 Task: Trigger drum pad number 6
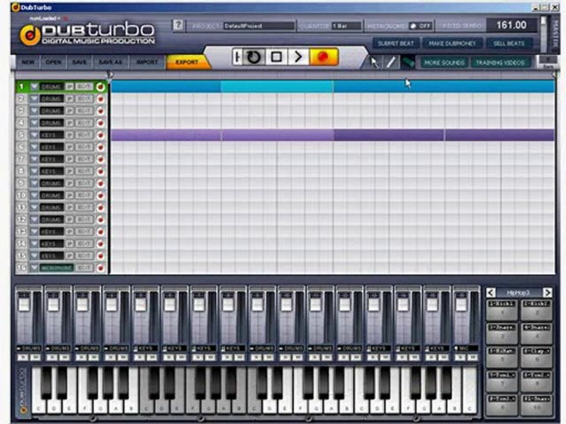point(537,357)
